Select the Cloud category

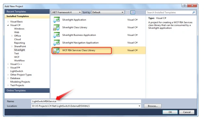pyautogui.click(x=18, y=39)
